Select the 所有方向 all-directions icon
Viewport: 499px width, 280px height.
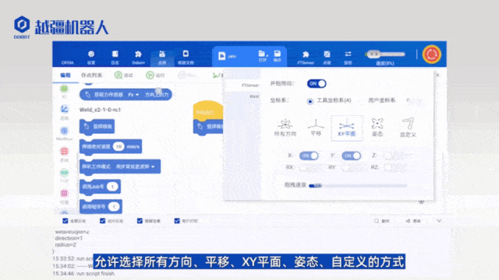click(285, 128)
